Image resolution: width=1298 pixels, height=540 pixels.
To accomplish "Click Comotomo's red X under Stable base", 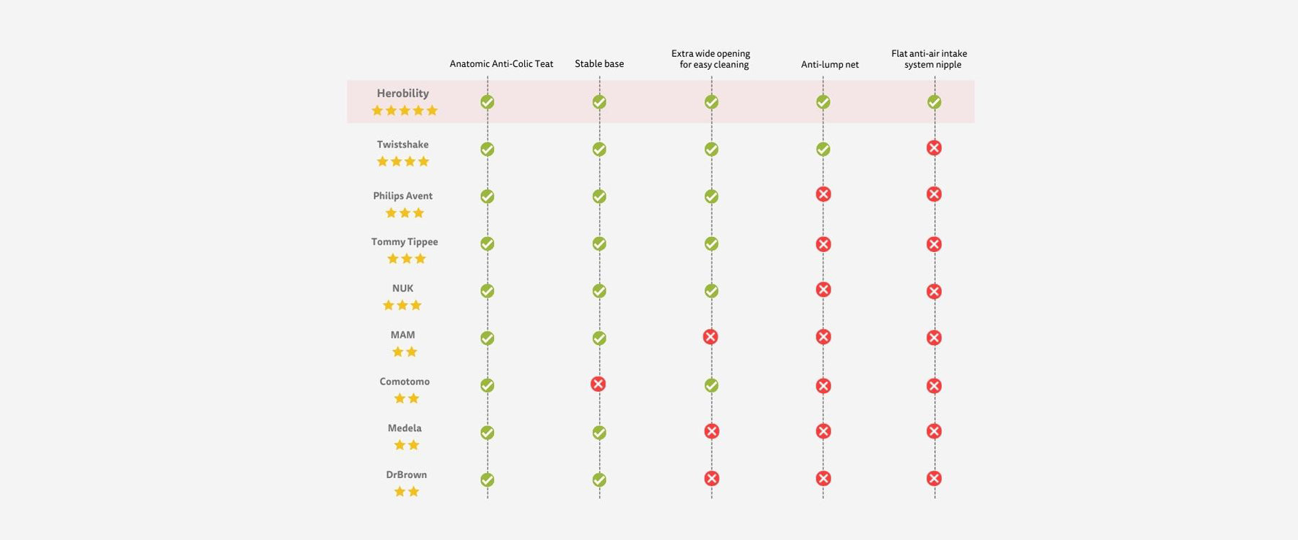I will [x=598, y=384].
